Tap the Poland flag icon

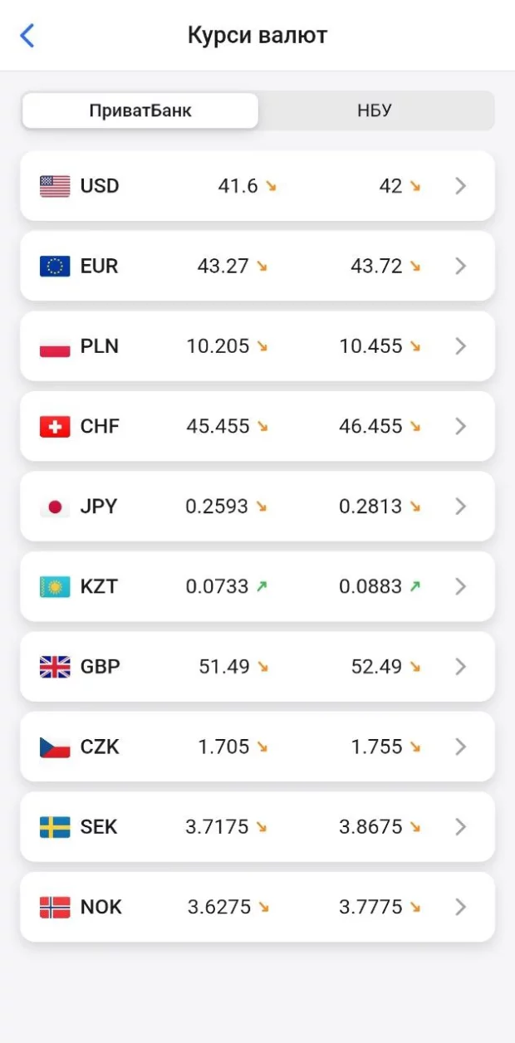coord(55,346)
